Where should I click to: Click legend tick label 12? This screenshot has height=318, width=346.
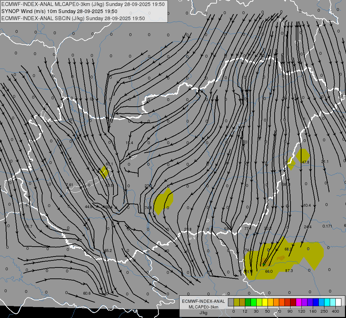click(x=245, y=311)
